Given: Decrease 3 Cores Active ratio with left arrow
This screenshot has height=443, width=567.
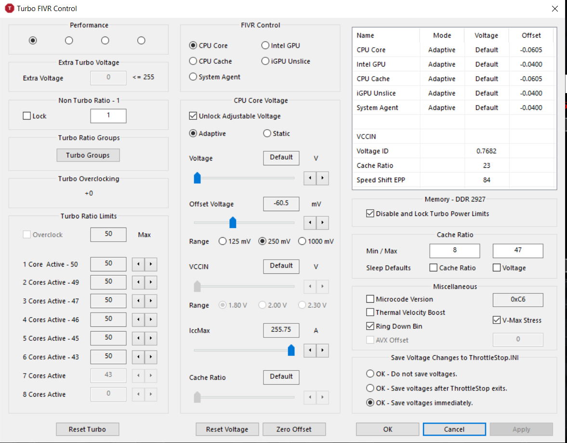Looking at the screenshot, I should click(x=138, y=301).
